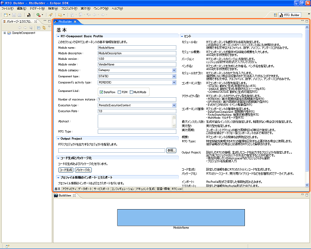Click the Module name input field
Viewport: 311px width, 249px height.
coord(137,48)
